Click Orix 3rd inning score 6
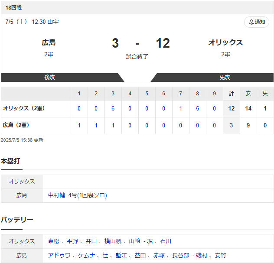274x263 pixels. click(113, 108)
